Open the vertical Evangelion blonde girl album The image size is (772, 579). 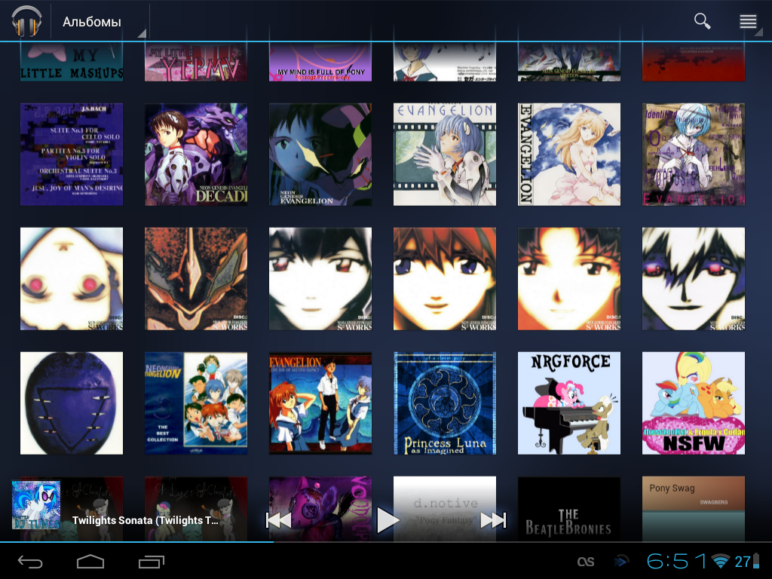569,154
